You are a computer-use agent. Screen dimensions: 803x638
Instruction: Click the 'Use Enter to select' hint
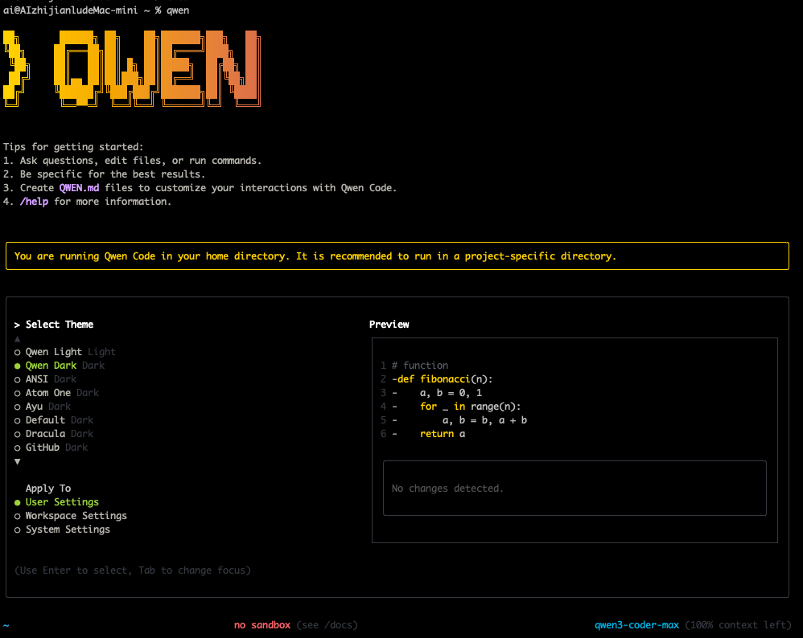tap(133, 571)
